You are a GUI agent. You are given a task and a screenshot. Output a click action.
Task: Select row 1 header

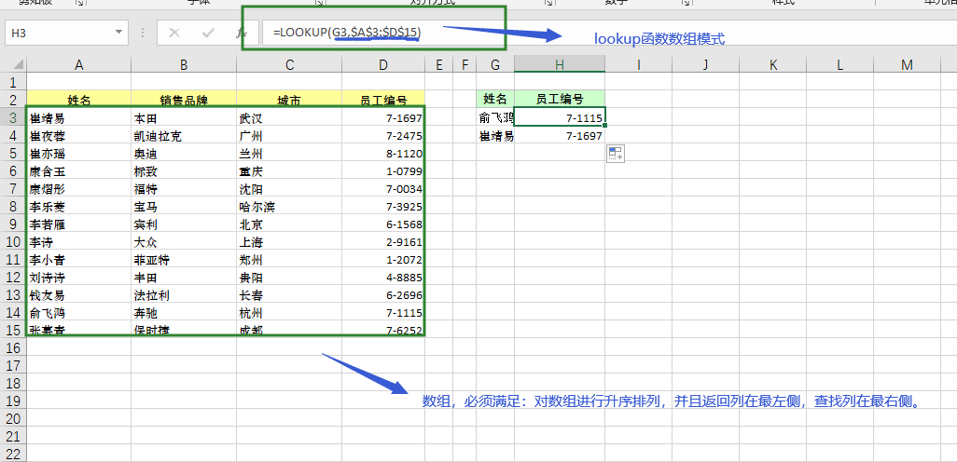(x=13, y=82)
